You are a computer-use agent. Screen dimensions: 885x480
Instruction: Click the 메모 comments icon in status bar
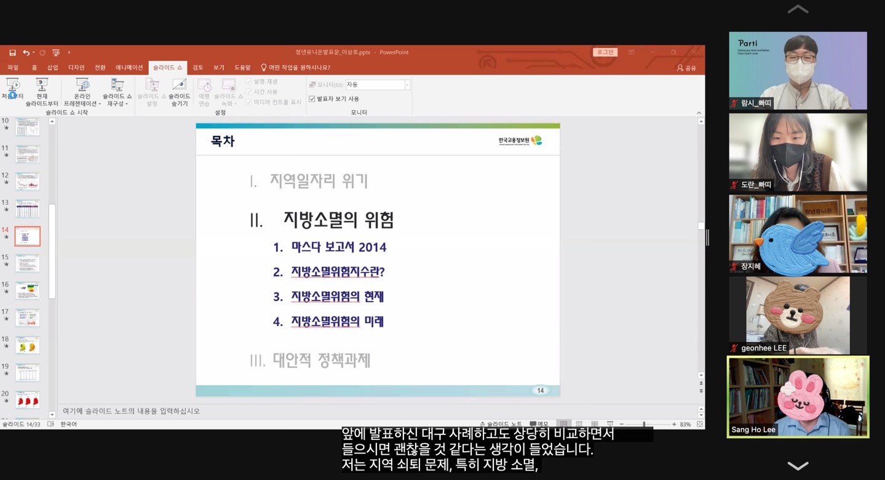coord(533,424)
